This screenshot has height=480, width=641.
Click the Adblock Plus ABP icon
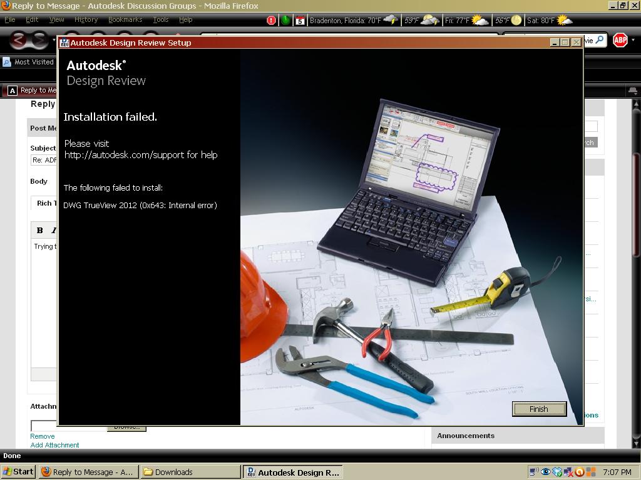(620, 40)
